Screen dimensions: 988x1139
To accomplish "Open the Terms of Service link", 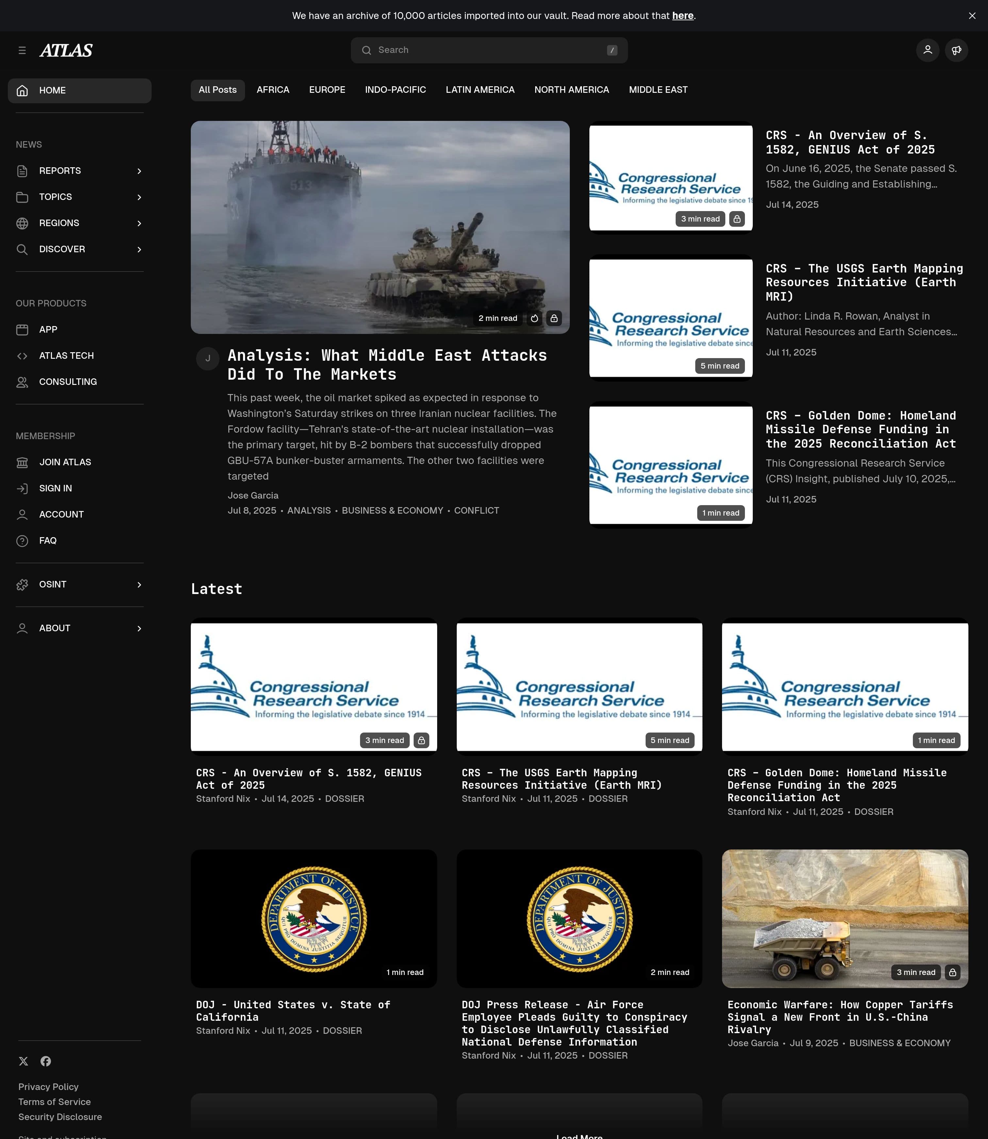I will click(x=55, y=1101).
